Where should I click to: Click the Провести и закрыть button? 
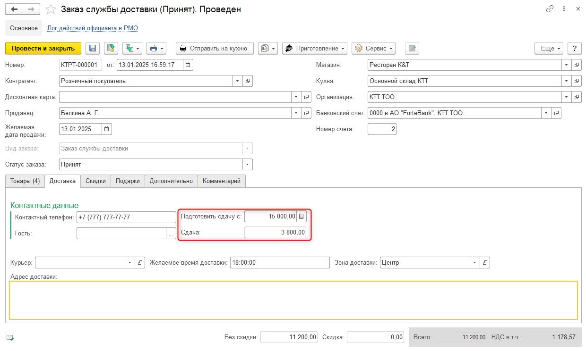click(43, 48)
